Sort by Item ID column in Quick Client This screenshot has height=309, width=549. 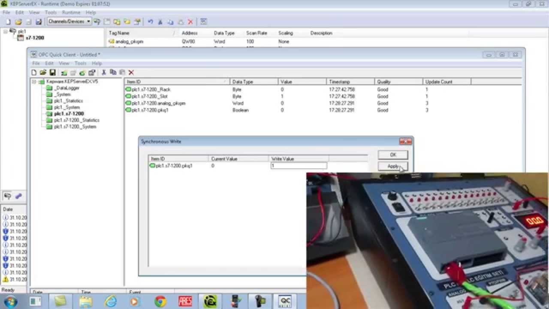(177, 82)
